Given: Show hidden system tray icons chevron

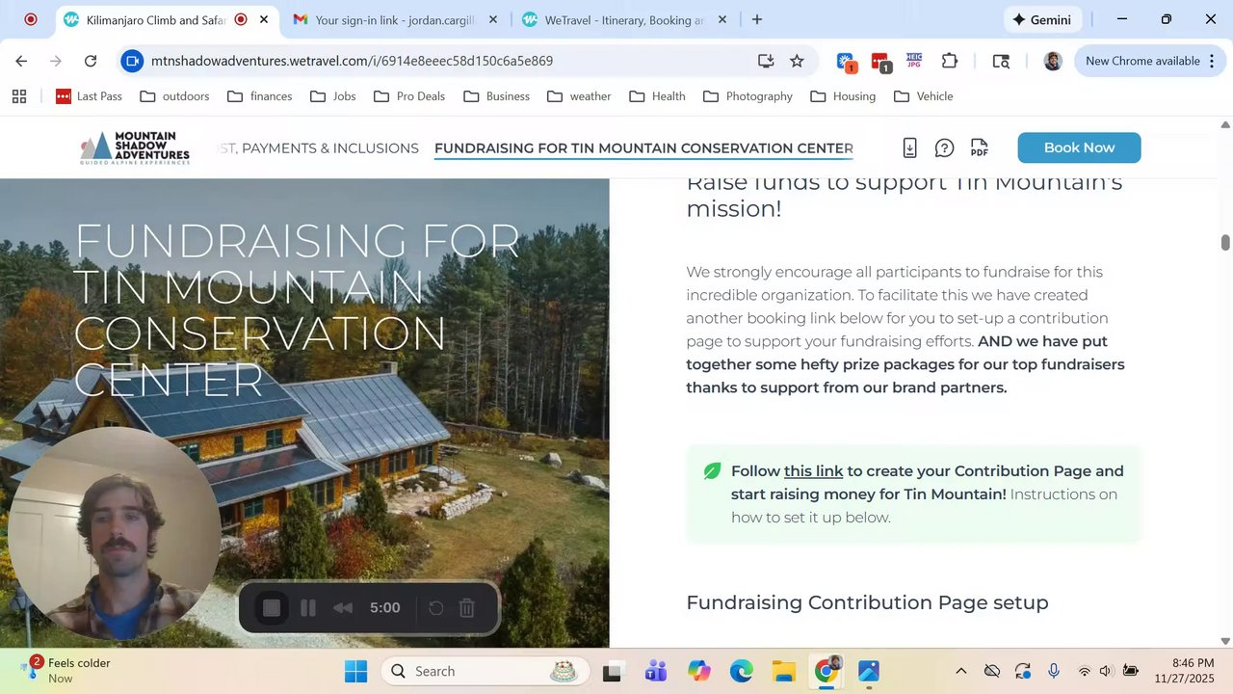Looking at the screenshot, I should point(960,671).
